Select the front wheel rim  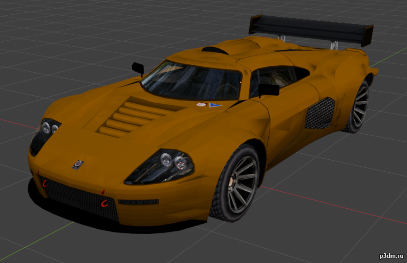coord(242,184)
